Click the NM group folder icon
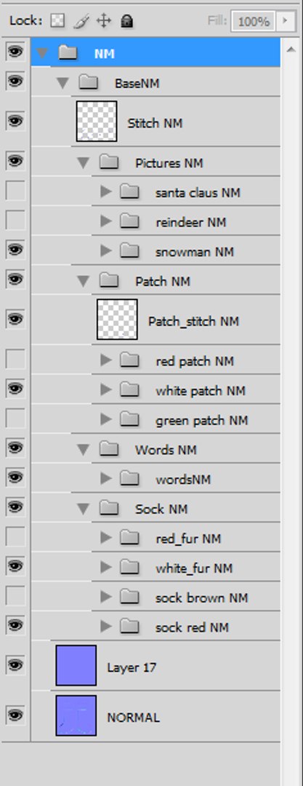 [x=68, y=52]
